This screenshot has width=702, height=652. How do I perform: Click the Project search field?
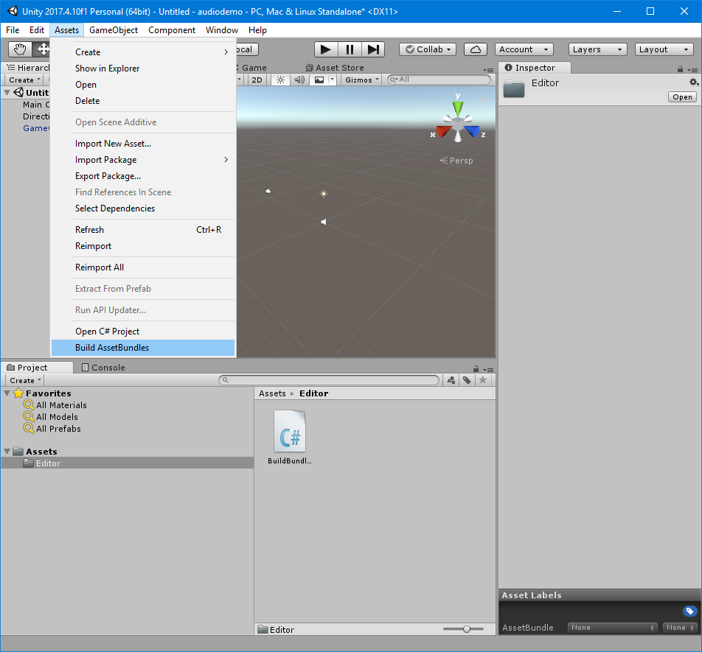(329, 380)
